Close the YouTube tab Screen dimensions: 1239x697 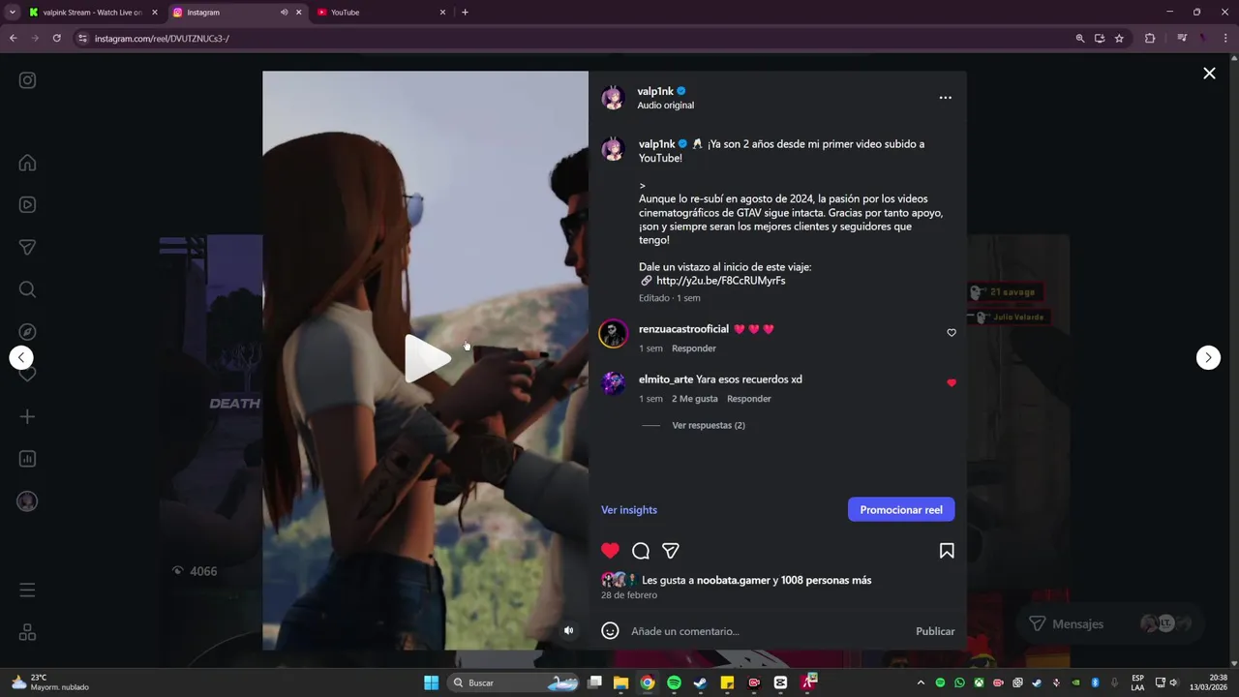tap(443, 13)
